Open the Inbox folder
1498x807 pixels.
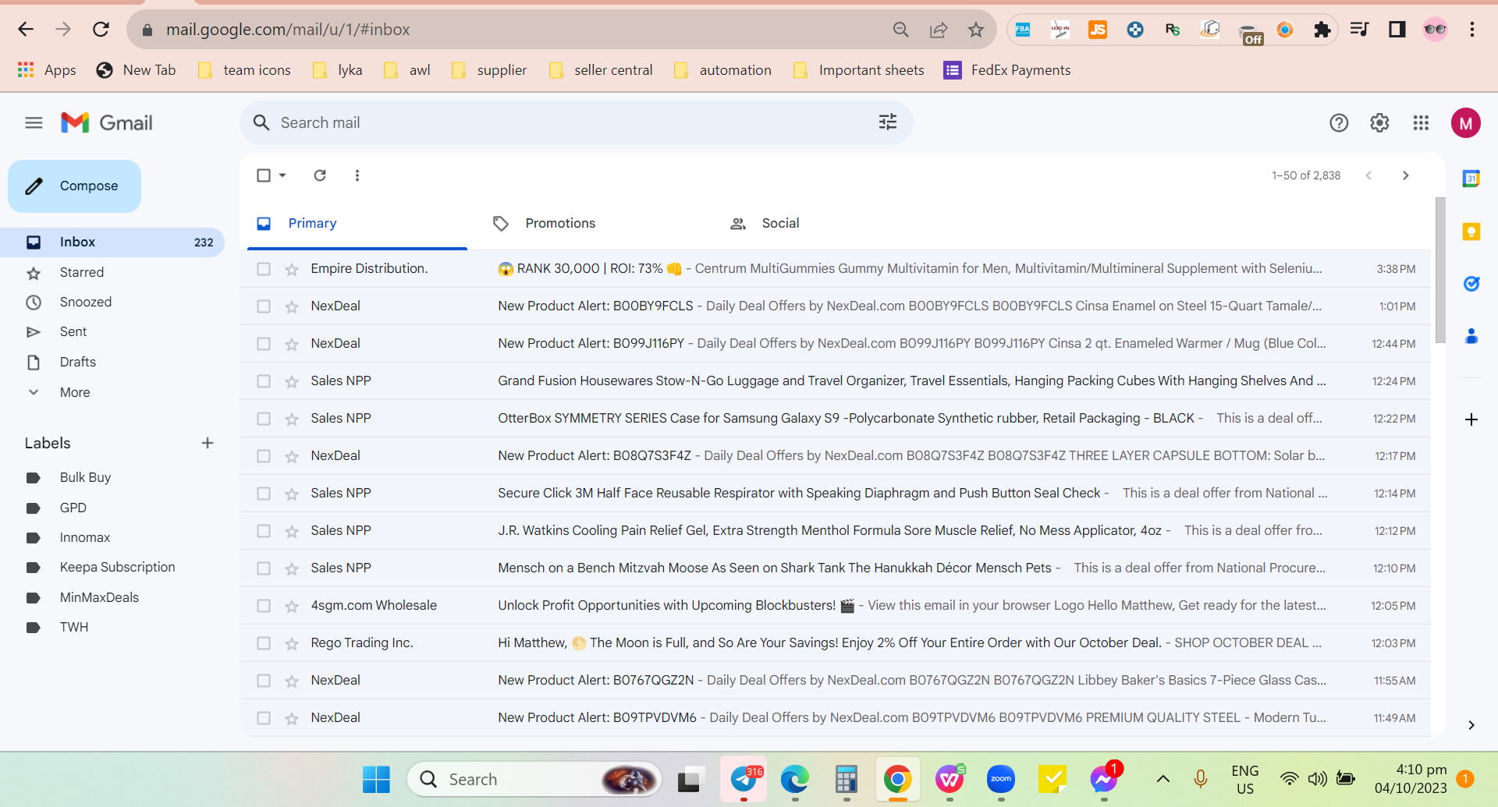point(112,242)
